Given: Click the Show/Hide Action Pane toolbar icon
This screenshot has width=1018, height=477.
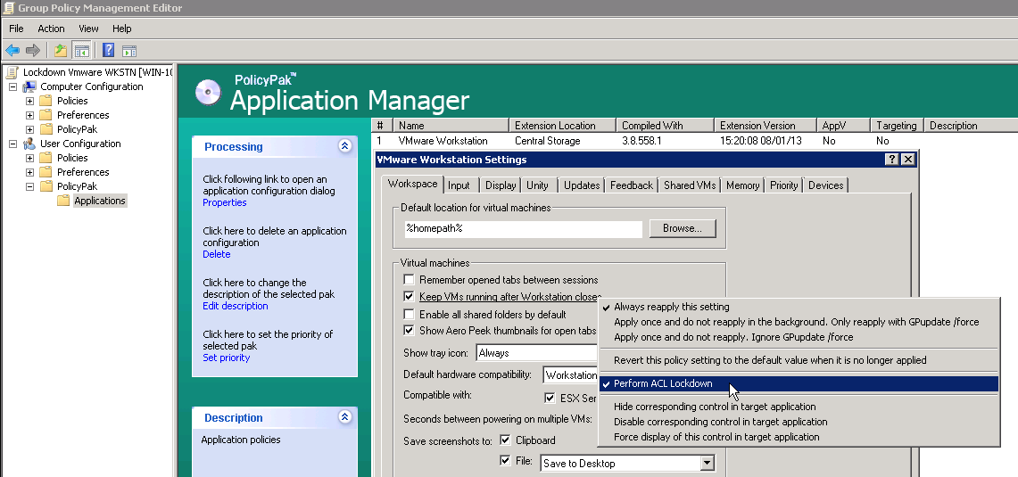Looking at the screenshot, I should point(129,50).
